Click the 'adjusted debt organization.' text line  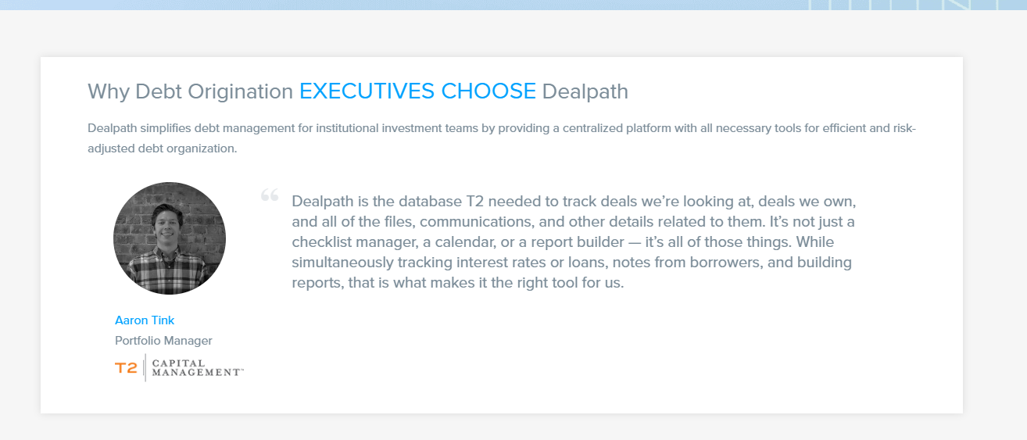[162, 148]
